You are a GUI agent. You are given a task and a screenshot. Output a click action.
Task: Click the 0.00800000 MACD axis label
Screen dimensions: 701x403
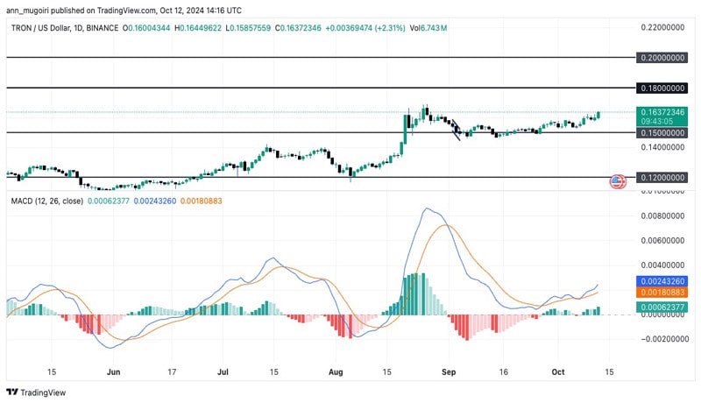pos(662,216)
